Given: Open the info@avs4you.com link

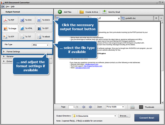Looking at the screenshot, I should [x=92, y=64].
